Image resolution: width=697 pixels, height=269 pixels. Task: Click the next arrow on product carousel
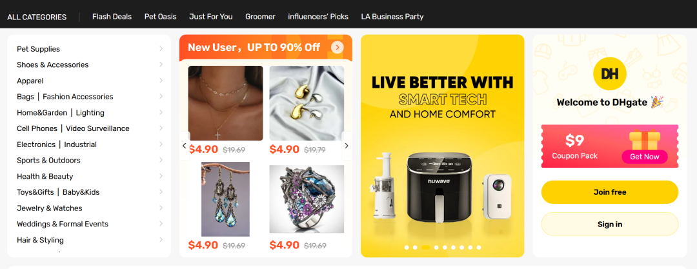click(347, 145)
